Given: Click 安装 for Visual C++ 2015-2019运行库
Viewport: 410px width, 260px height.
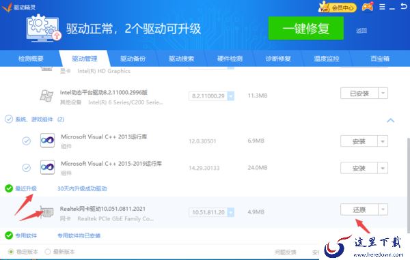Looking at the screenshot, I should [x=359, y=168].
